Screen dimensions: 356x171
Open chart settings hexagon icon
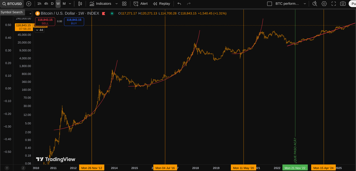[x=324, y=4]
